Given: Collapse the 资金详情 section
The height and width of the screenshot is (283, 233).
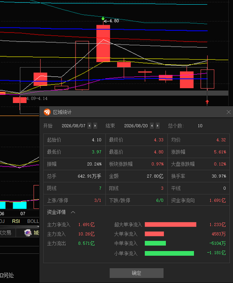Looking at the screenshot, I should pyautogui.click(x=73, y=212).
